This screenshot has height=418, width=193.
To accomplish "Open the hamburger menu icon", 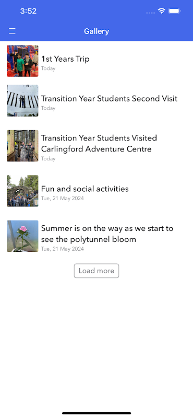I will click(12, 31).
